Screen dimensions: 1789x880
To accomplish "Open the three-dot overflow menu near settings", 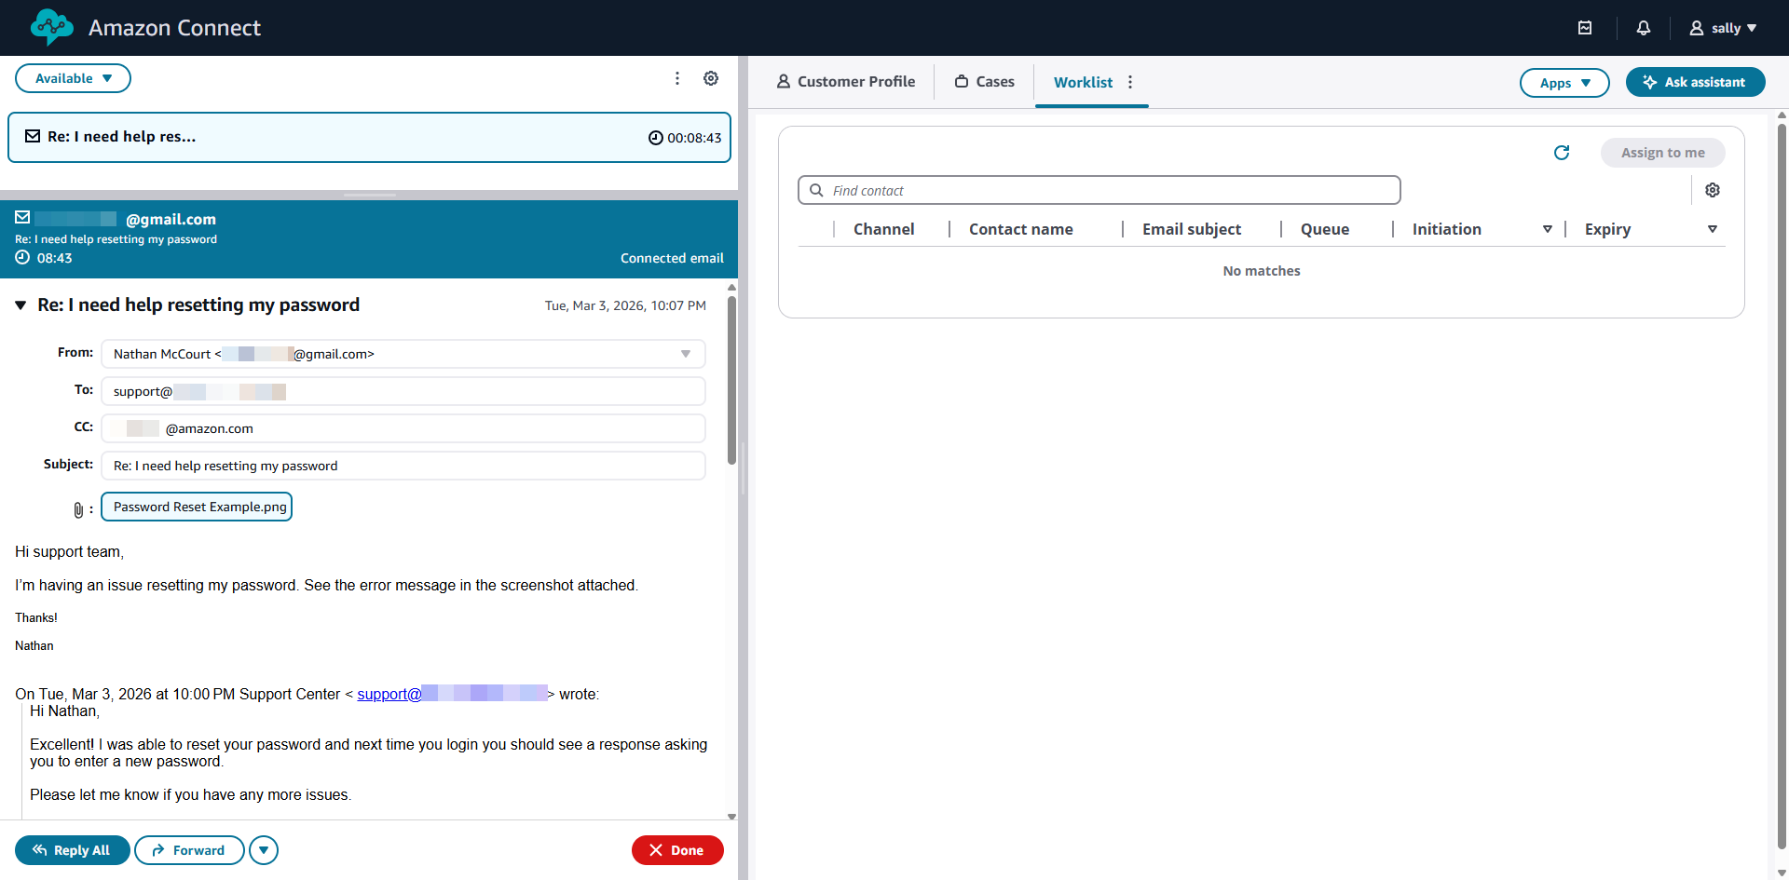I will click(677, 78).
